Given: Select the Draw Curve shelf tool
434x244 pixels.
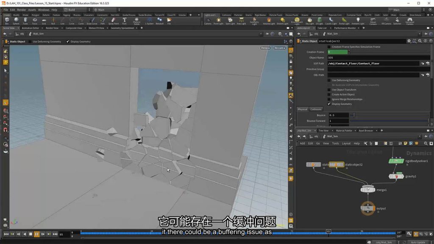Looking at the screenshot, I should coord(92,21).
